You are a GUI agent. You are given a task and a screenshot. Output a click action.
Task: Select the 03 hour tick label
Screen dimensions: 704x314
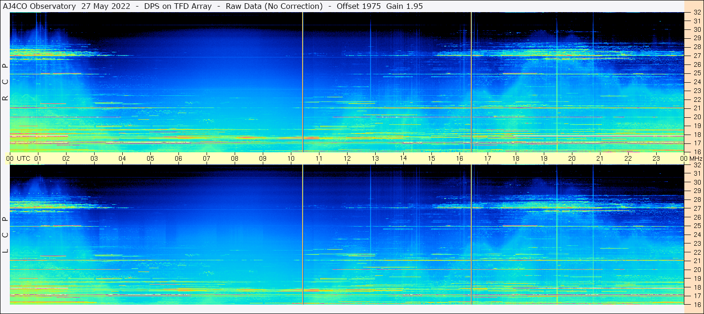[94, 158]
